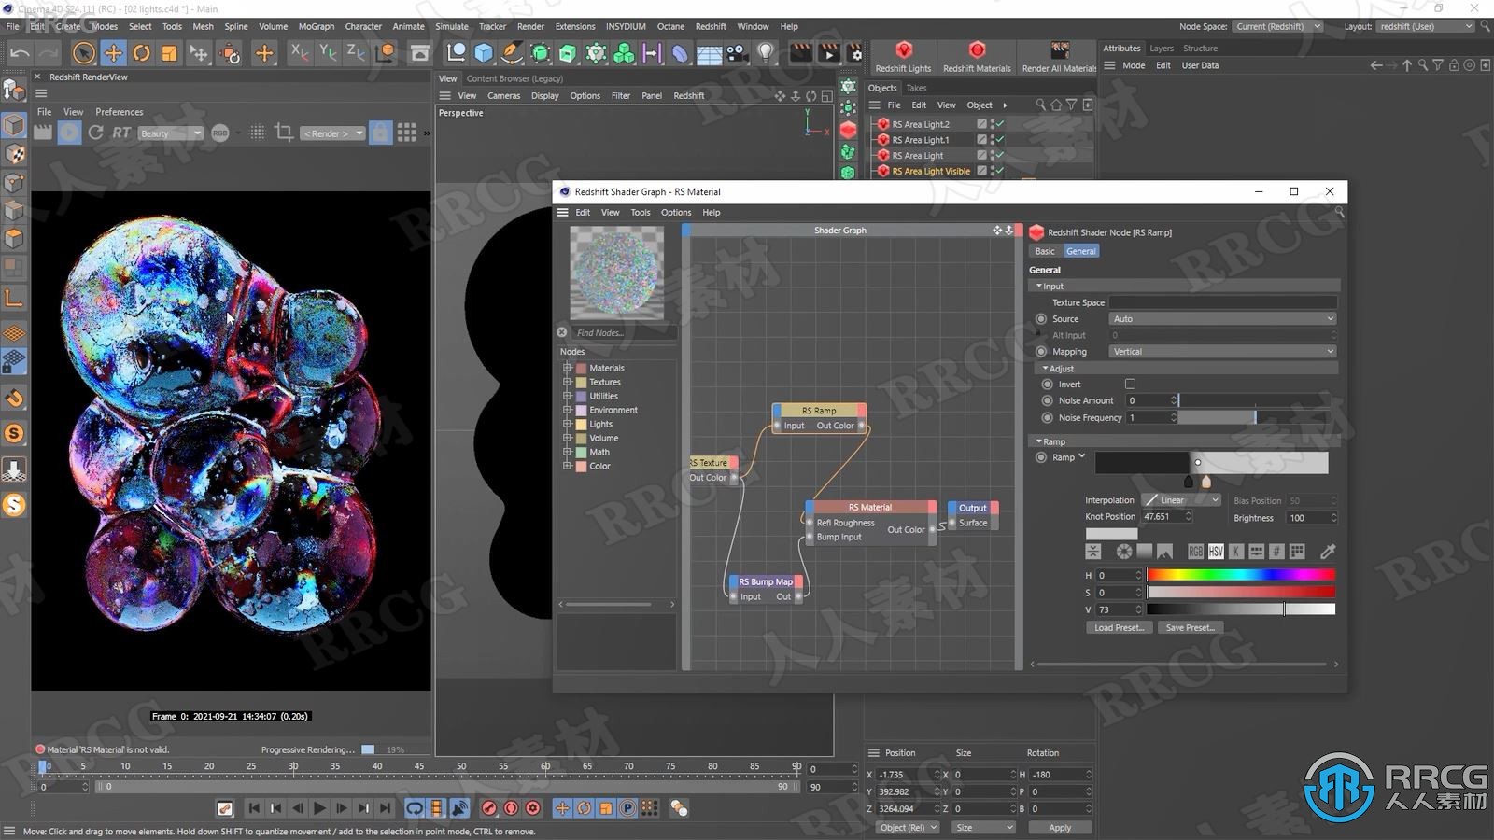Play the animation forward
The image size is (1494, 840).
[x=319, y=808]
